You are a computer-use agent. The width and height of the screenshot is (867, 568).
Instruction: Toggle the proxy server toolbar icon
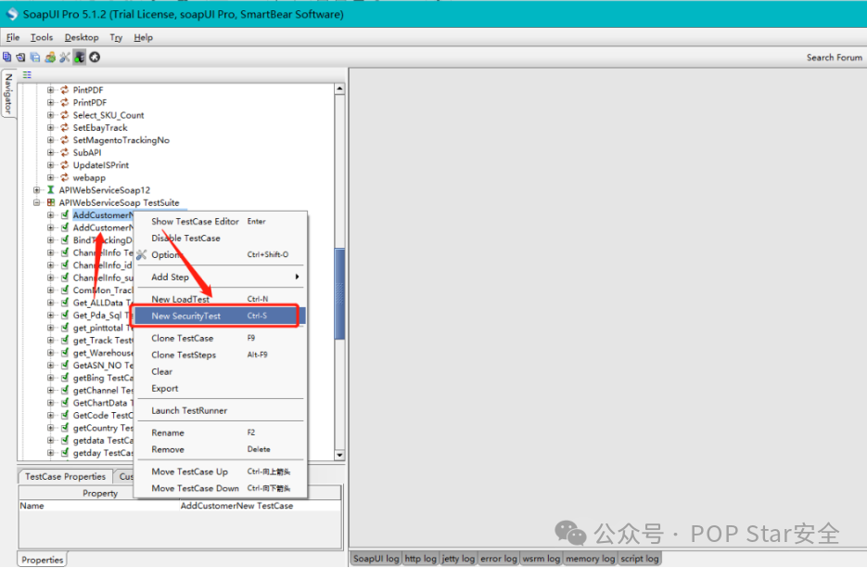(x=80, y=57)
